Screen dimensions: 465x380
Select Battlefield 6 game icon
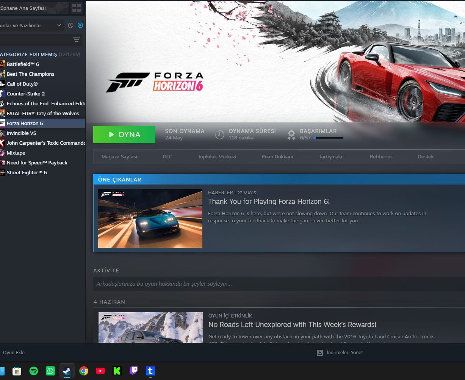tap(2, 64)
